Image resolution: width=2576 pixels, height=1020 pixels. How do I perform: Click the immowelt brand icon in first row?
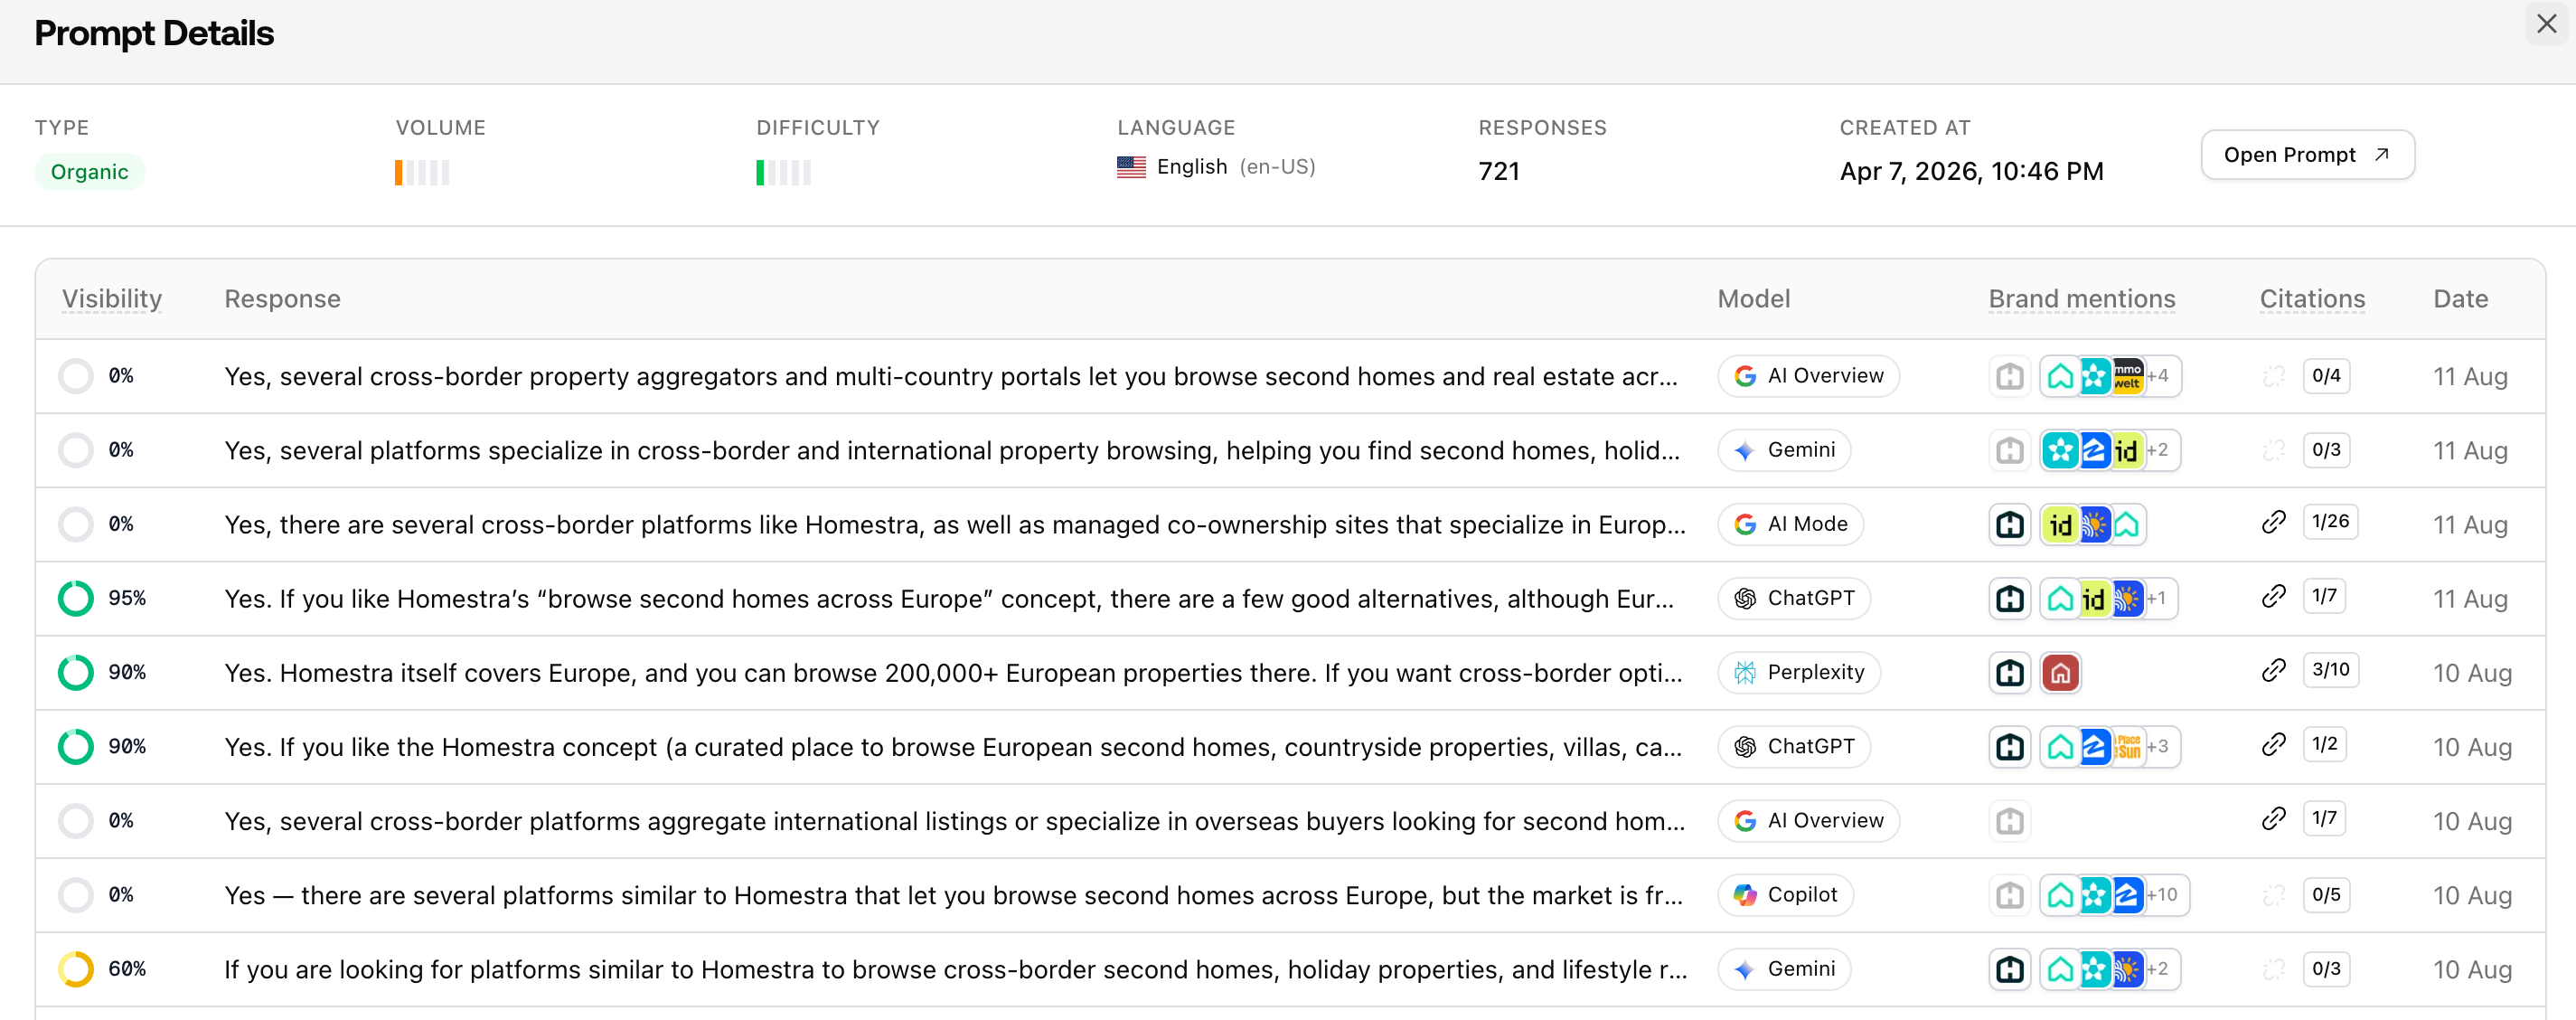(x=2127, y=376)
